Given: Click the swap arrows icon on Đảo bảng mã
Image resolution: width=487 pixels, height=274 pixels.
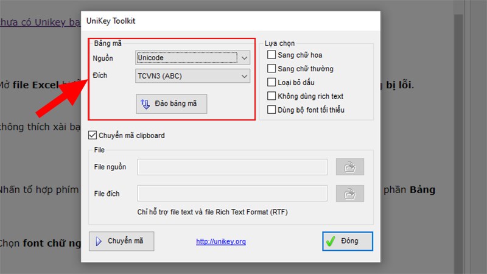Looking at the screenshot, I should [145, 104].
